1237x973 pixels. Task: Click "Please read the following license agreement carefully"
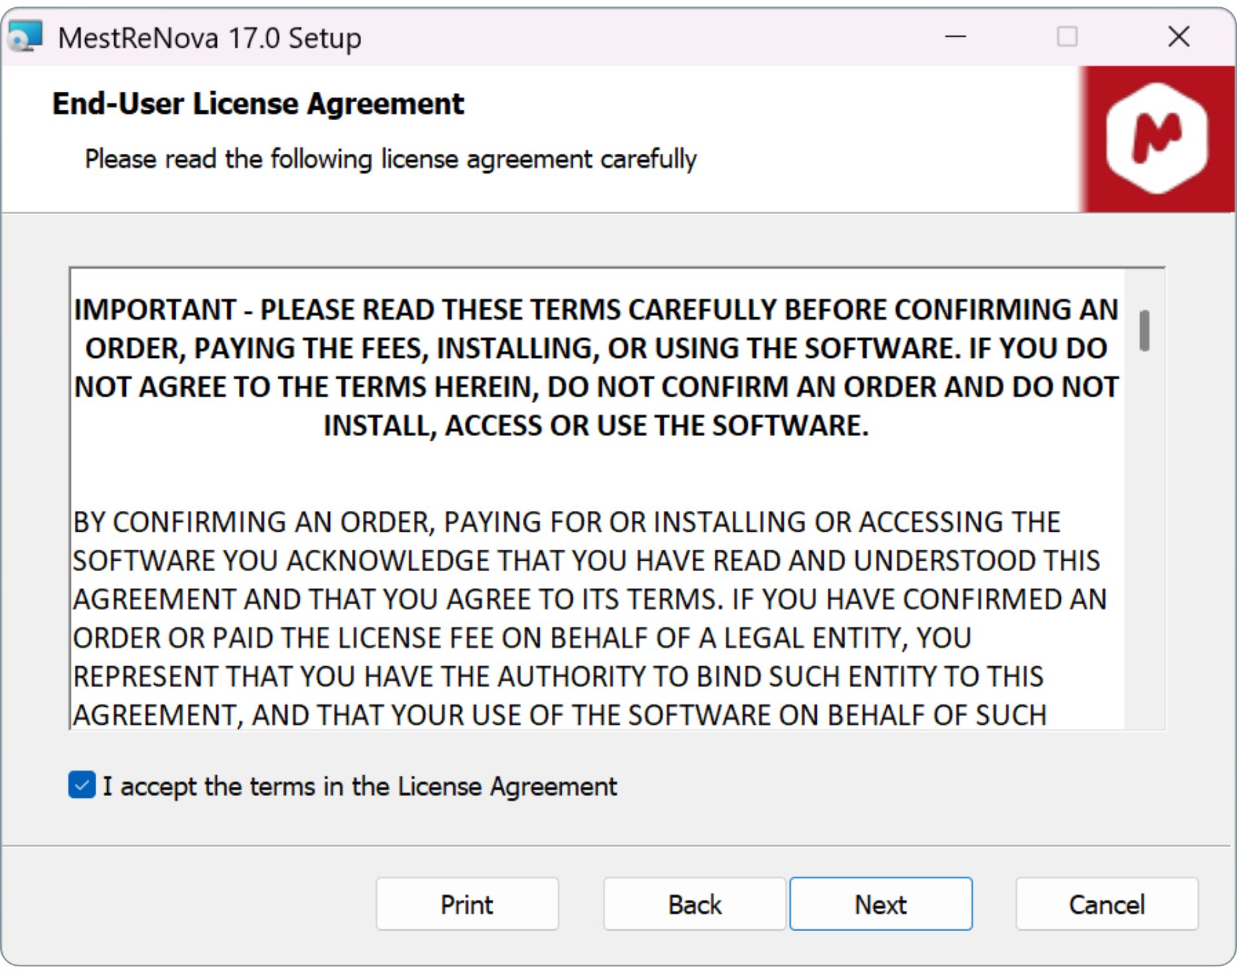pyautogui.click(x=391, y=159)
